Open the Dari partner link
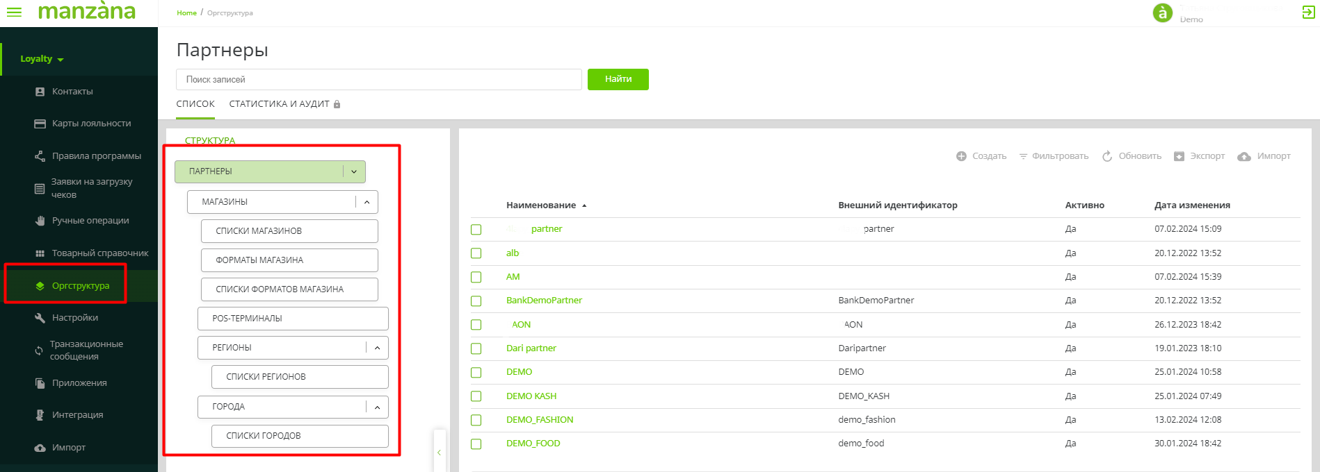This screenshot has width=1320, height=472. click(531, 348)
